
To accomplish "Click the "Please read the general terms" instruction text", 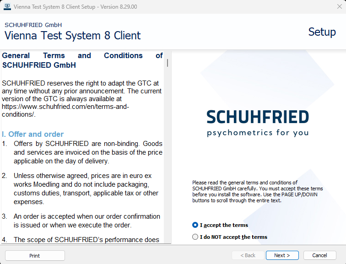I will [258, 191].
